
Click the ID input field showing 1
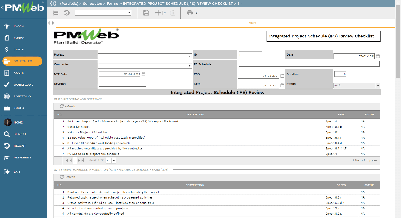click(x=250, y=54)
